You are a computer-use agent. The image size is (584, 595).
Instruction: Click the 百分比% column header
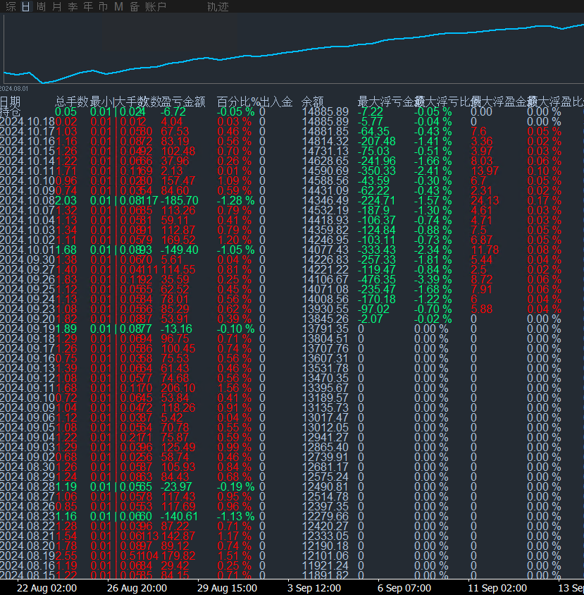238,102
